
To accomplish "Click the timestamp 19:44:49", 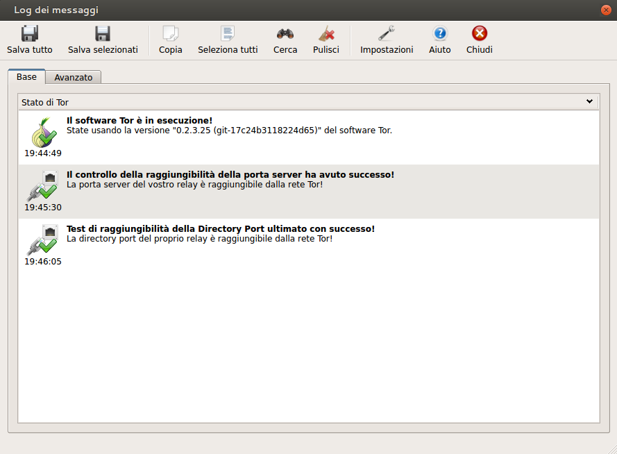I will coord(43,153).
